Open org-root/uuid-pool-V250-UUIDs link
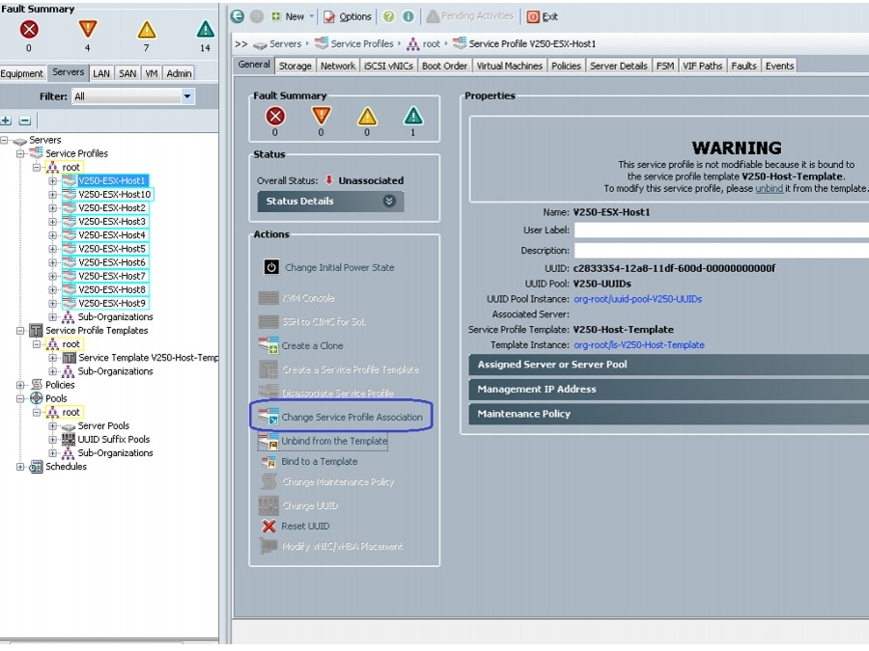The height and width of the screenshot is (651, 869). (x=638, y=299)
